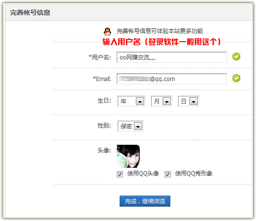Focus the Email input field
This screenshot has width=256, height=221.
(172, 79)
